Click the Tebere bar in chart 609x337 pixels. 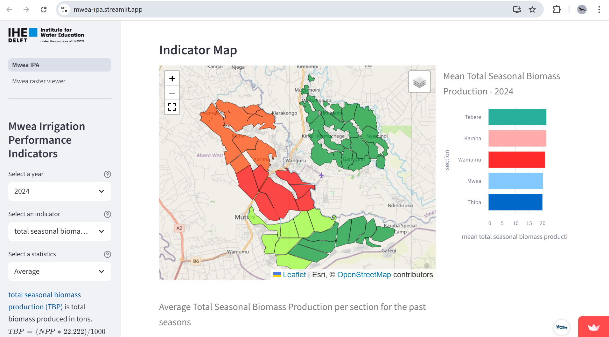(517, 117)
